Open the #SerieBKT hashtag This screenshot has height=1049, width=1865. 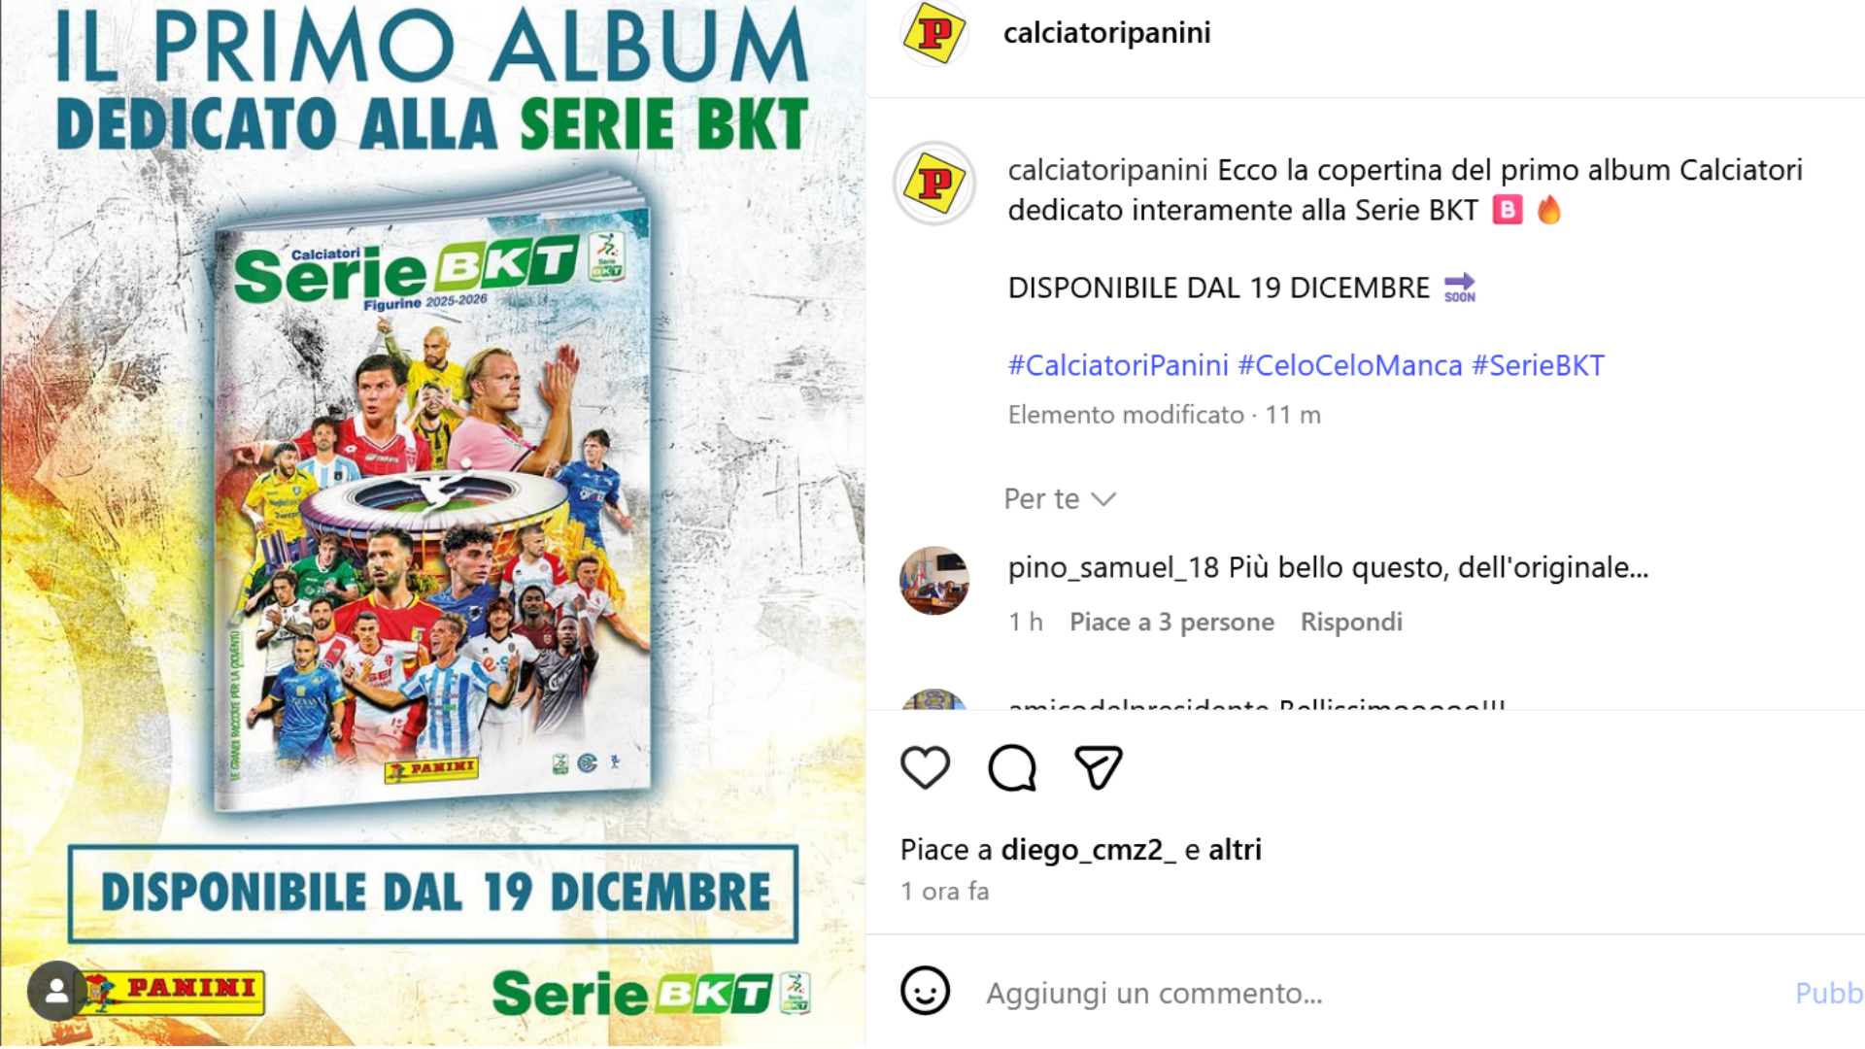pyautogui.click(x=1538, y=365)
